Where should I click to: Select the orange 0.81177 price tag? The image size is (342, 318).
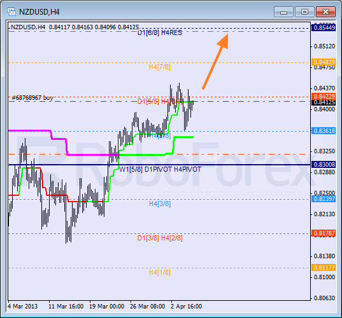pos(324,268)
